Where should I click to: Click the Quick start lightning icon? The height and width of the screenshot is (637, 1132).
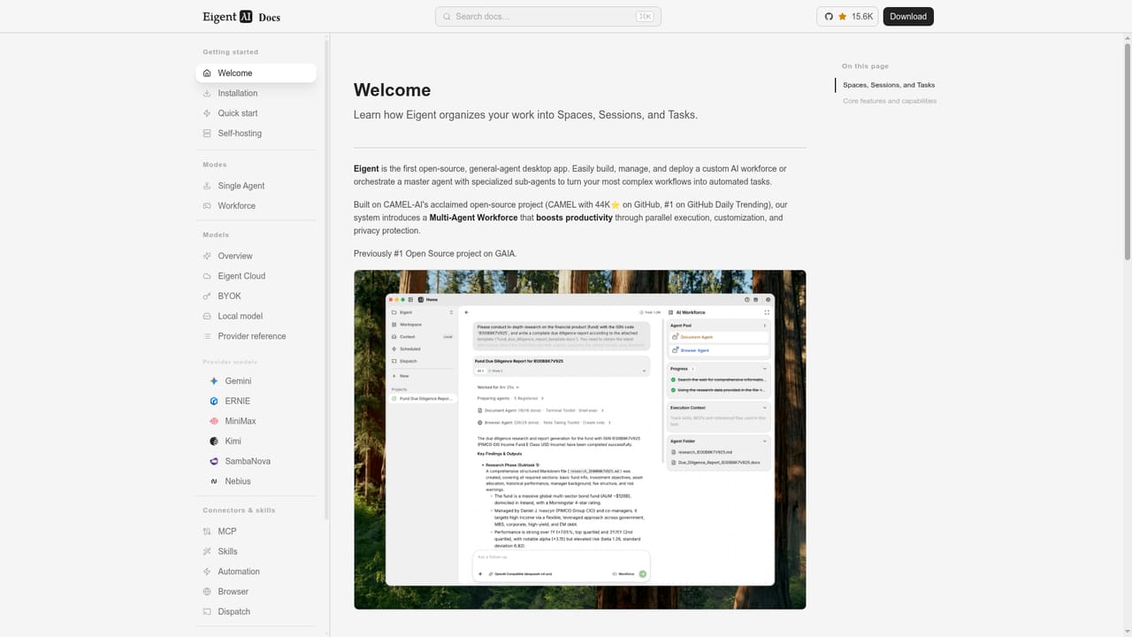point(207,113)
